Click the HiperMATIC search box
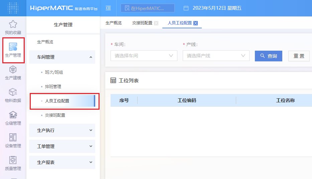Image resolution: width=312 pixels, height=179 pixels. pos(148,8)
